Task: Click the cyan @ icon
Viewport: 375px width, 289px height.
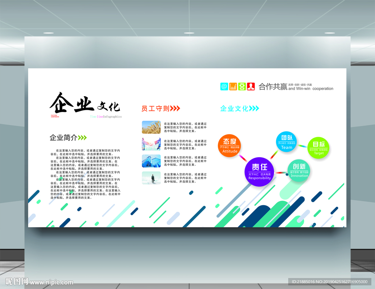Action: point(224,86)
